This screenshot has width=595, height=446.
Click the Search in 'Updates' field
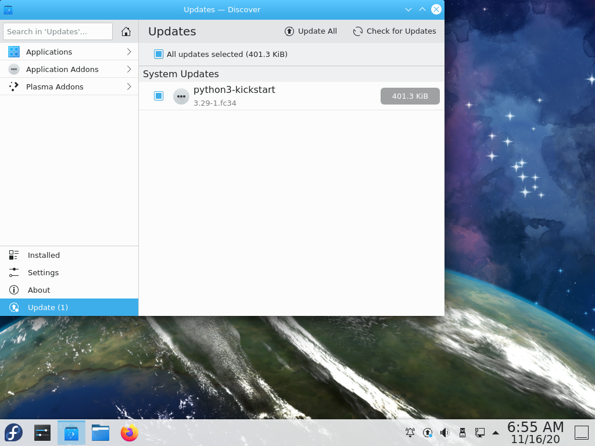[x=58, y=31]
